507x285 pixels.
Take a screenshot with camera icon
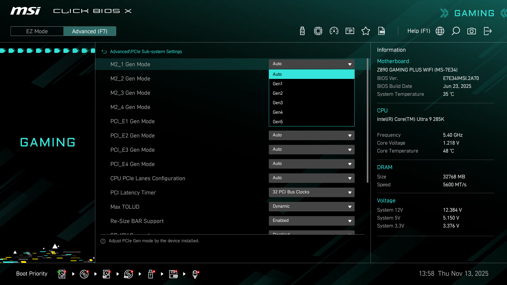coord(472,31)
